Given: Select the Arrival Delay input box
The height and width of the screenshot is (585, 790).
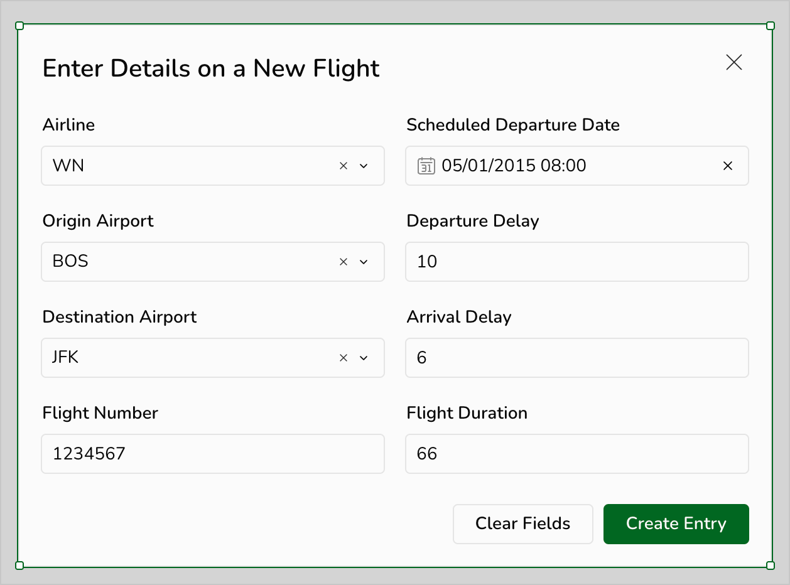Looking at the screenshot, I should pyautogui.click(x=576, y=358).
